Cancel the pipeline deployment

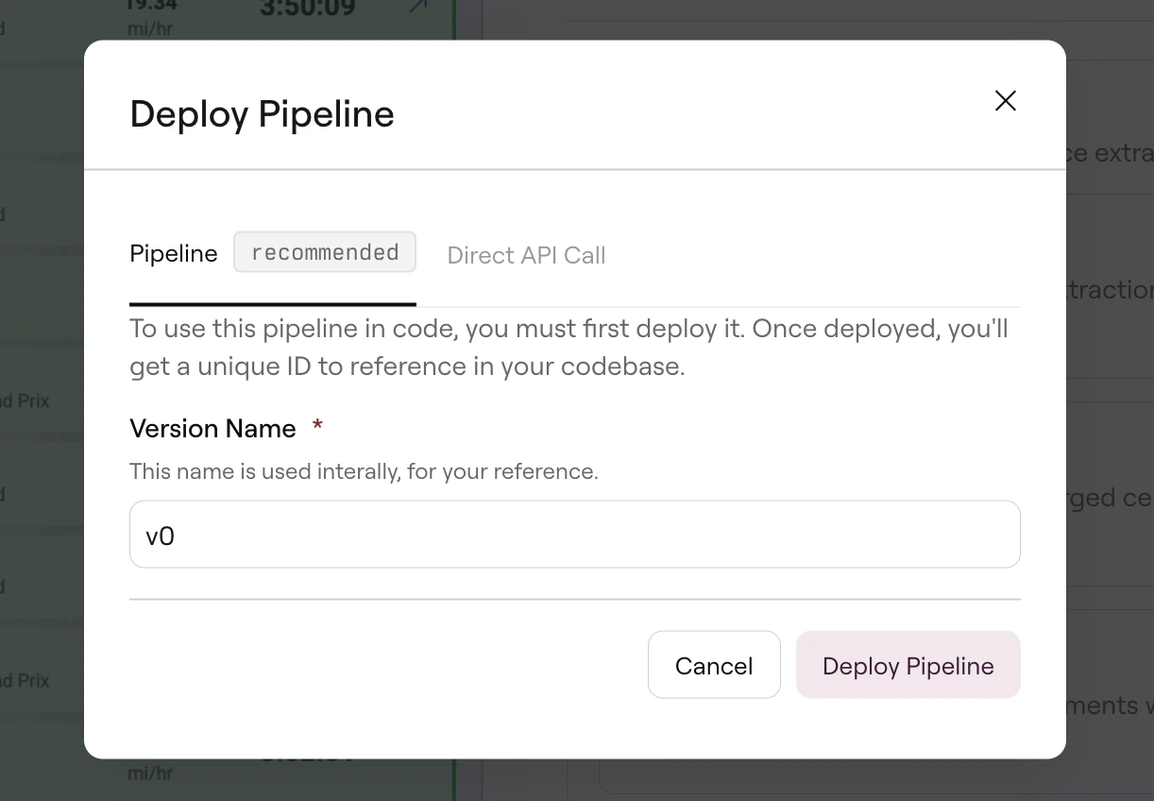pos(714,665)
